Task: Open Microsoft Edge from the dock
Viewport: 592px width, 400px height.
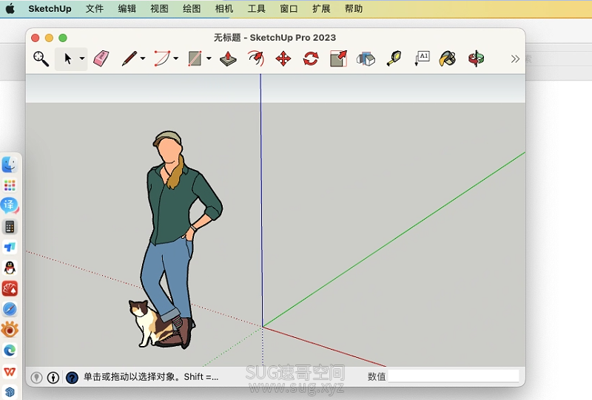Action: pos(10,350)
